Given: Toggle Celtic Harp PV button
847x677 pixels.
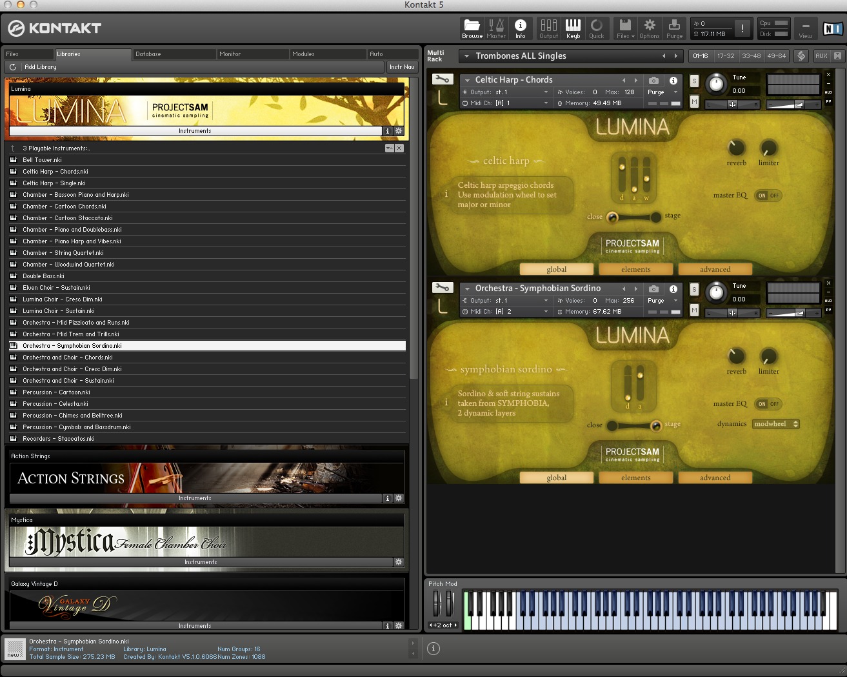Looking at the screenshot, I should pos(829,102).
